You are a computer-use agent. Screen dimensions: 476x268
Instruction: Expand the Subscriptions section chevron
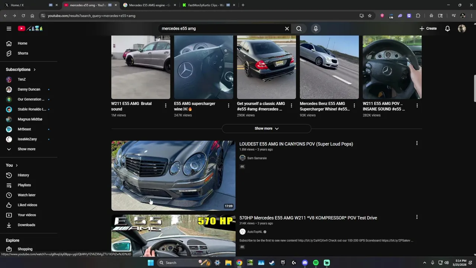pyautogui.click(x=35, y=70)
